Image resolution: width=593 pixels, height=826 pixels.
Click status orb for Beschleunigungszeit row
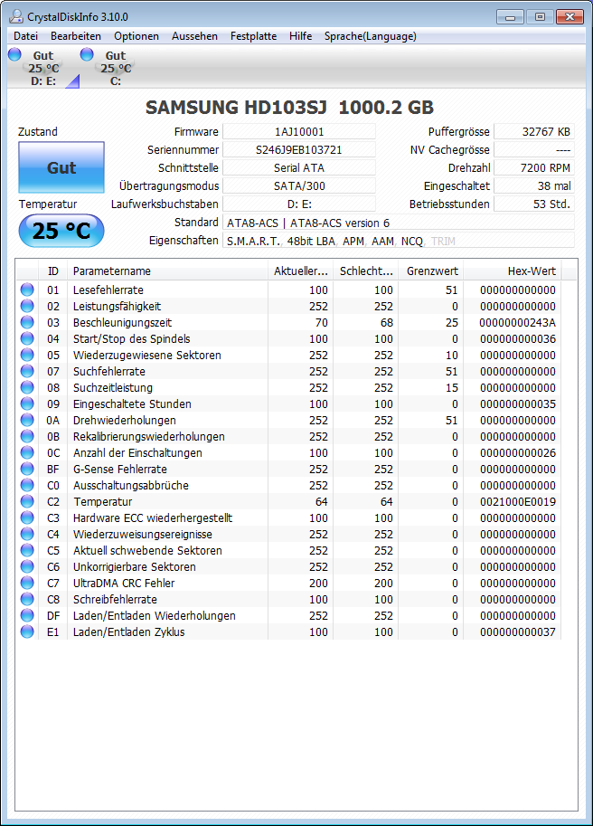[27, 322]
